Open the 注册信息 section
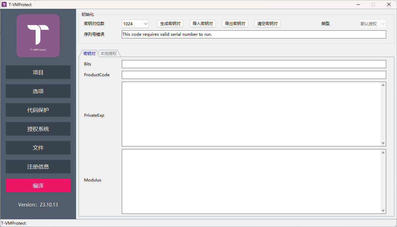 pyautogui.click(x=38, y=167)
